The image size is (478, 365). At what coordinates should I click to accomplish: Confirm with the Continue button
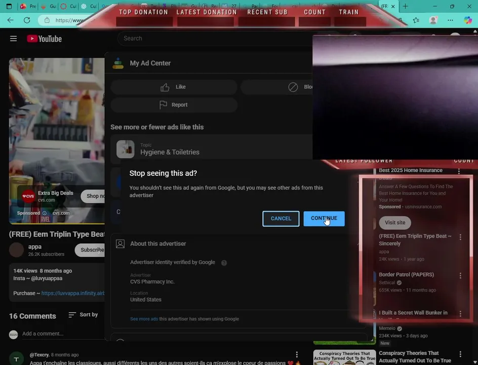(324, 218)
